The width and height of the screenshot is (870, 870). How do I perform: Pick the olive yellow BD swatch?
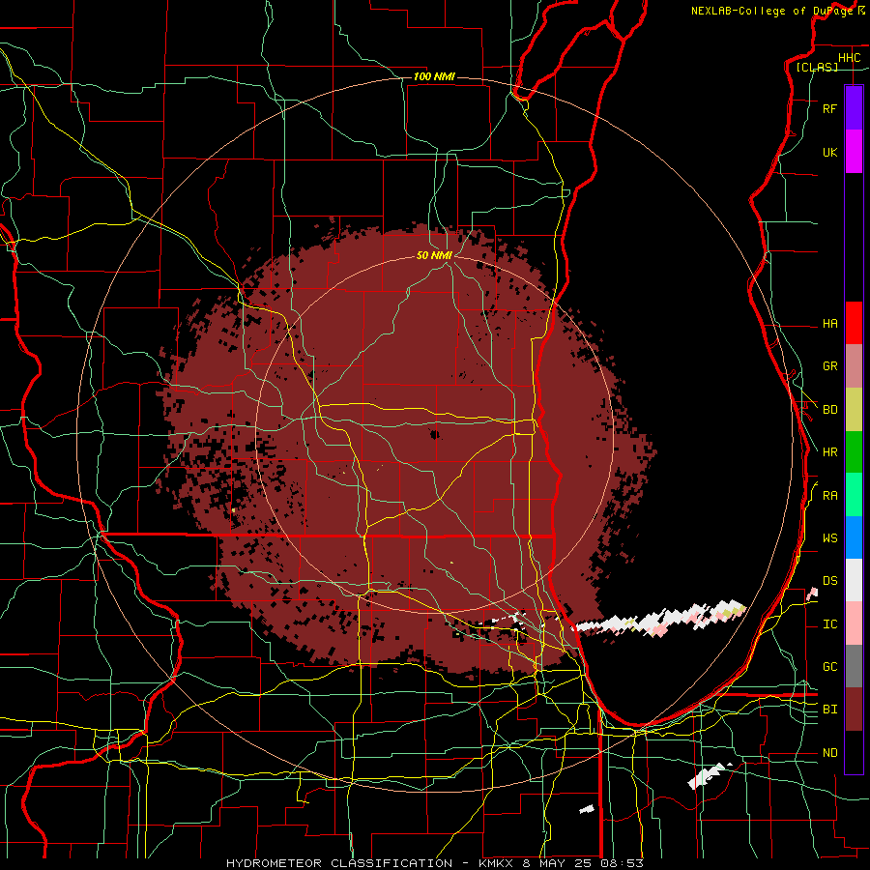pos(854,410)
